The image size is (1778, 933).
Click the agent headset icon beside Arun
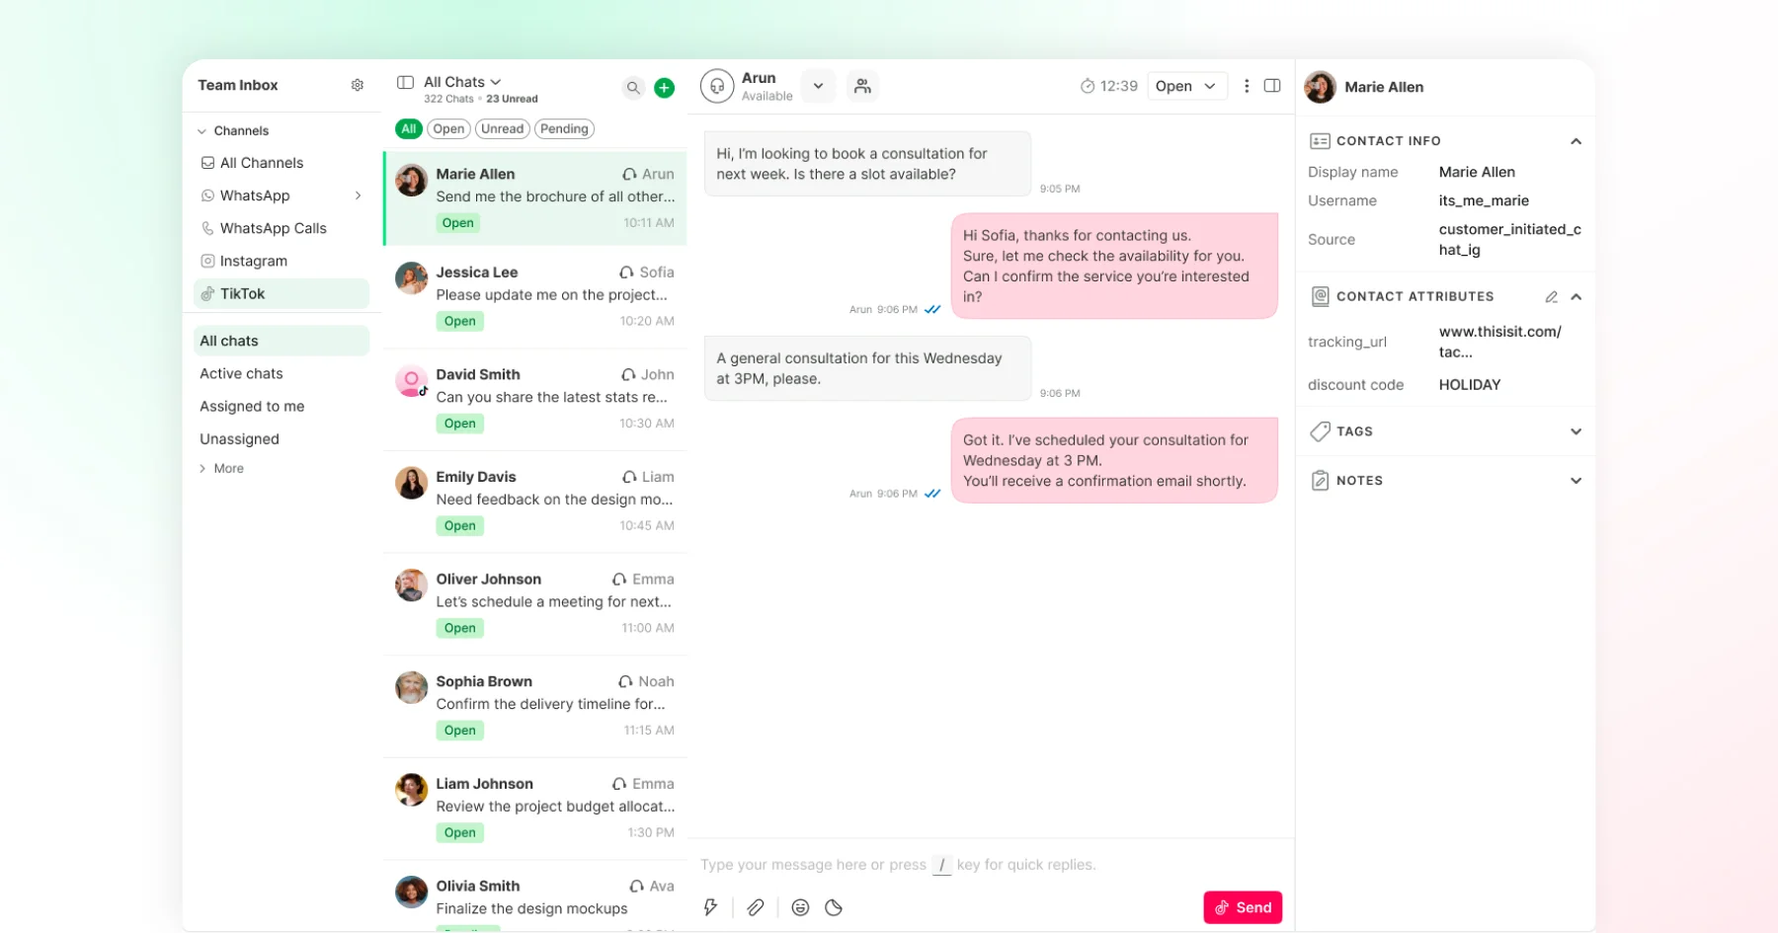[717, 87]
